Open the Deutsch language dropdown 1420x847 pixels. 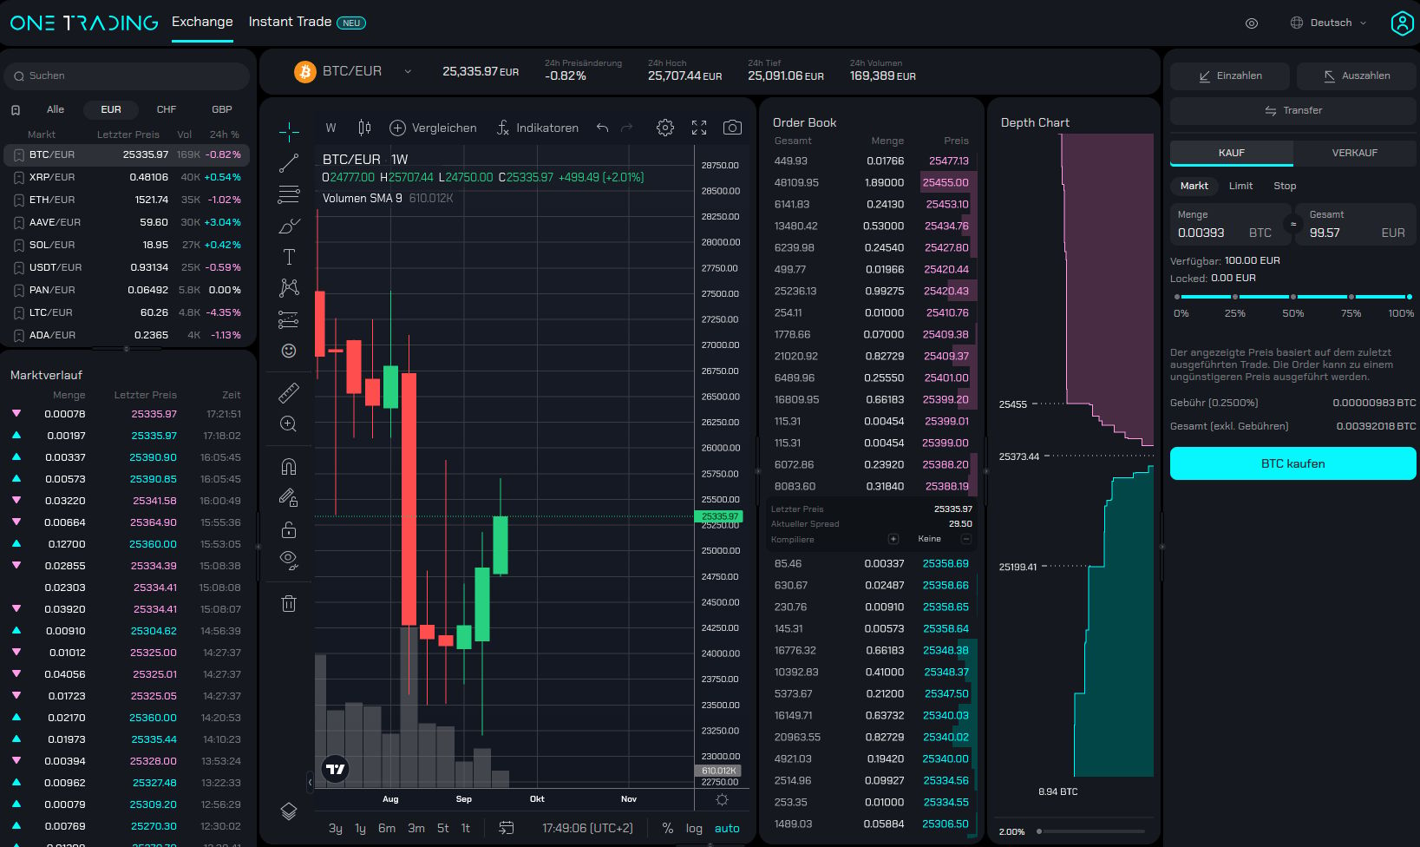[1328, 23]
